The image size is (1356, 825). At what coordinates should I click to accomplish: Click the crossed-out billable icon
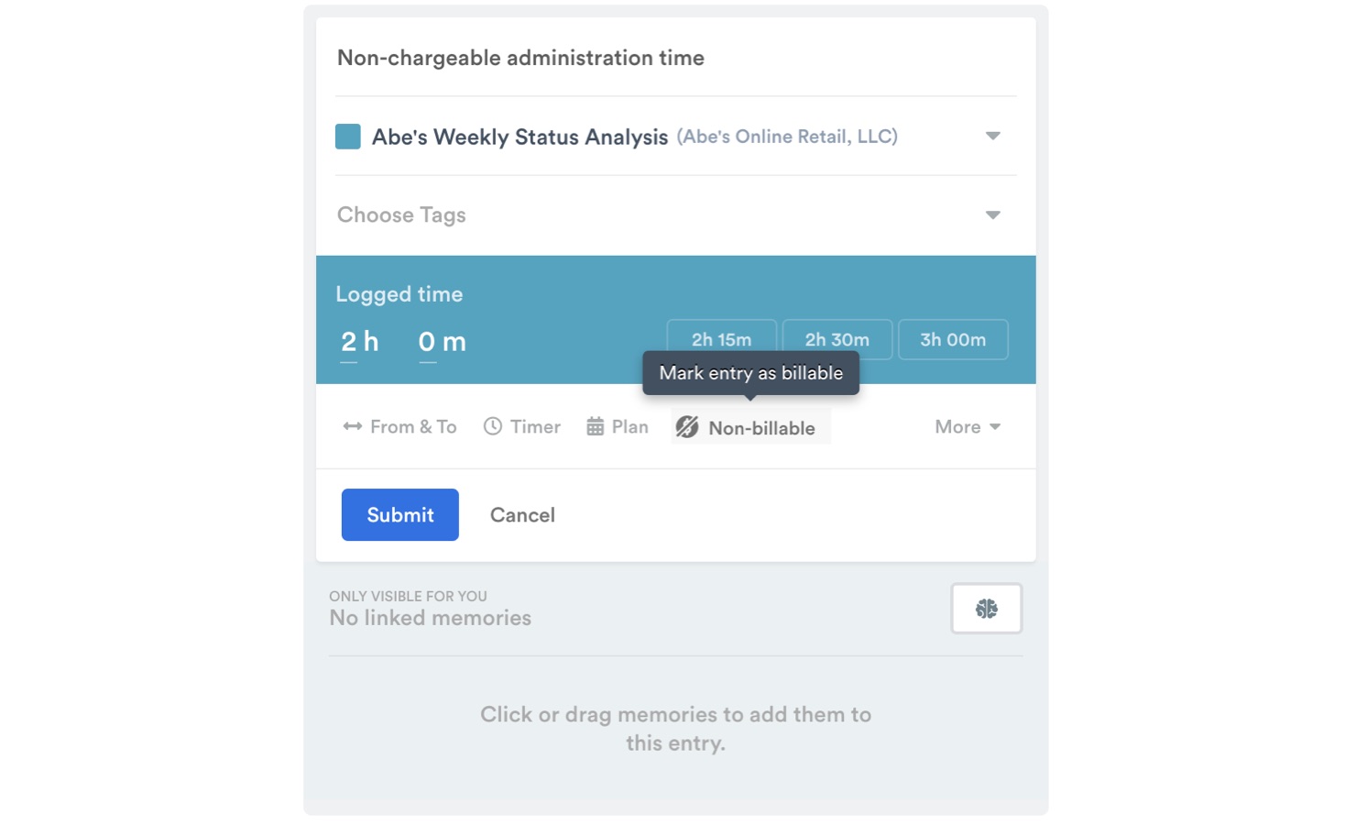tap(687, 427)
